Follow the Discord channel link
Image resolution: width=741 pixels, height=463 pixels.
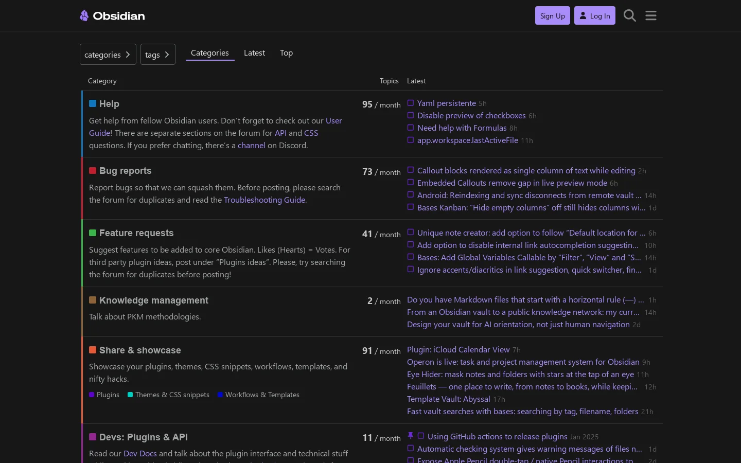coord(252,145)
